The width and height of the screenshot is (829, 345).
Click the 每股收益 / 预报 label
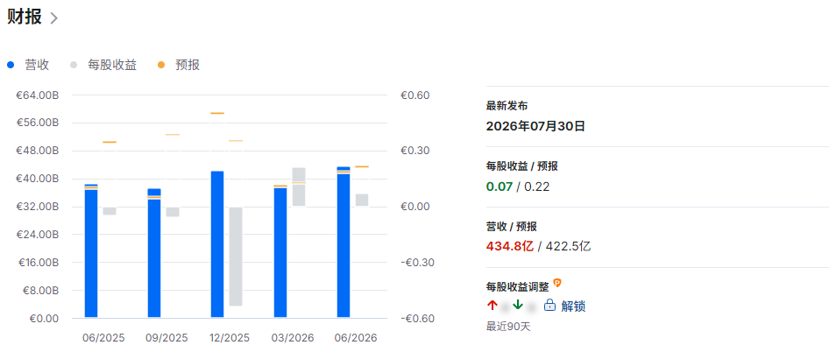tap(521, 166)
